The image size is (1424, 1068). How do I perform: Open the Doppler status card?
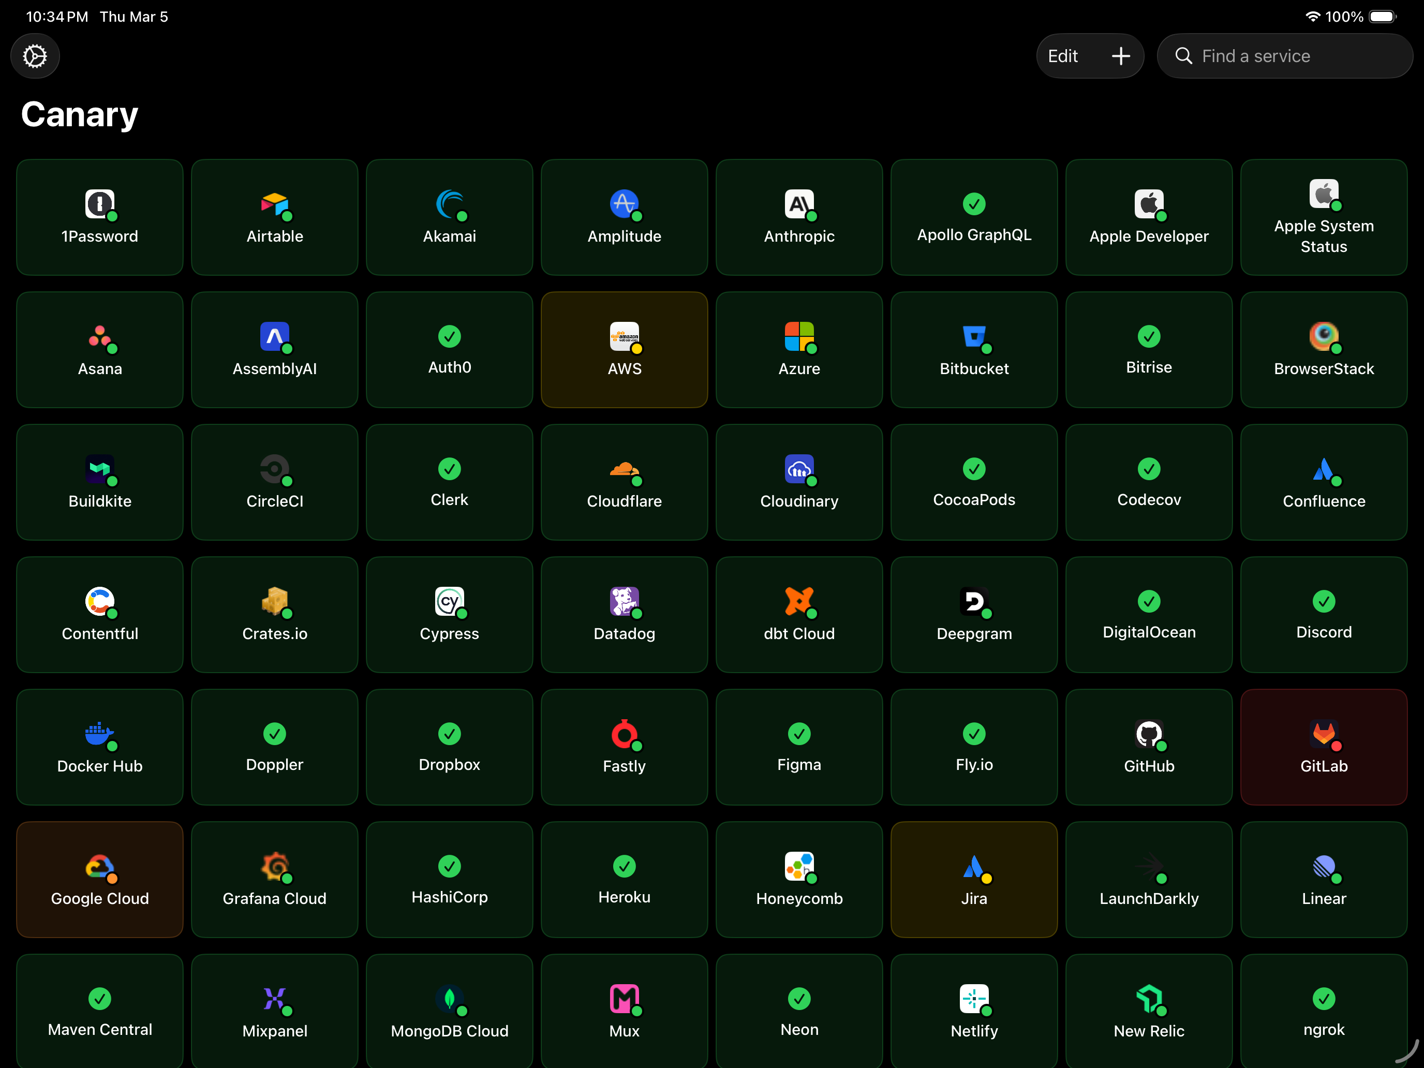tap(275, 747)
